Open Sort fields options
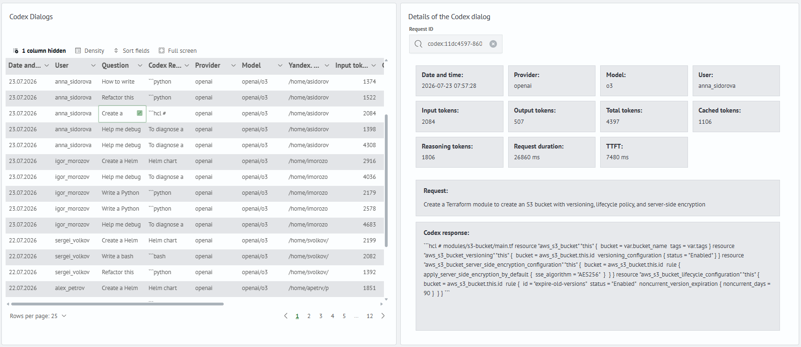This screenshot has height=347, width=801. [131, 50]
